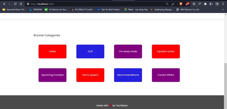Click the share icon in address bar
Image resolution: width=227 pixels, height=109 pixels.
[x=173, y=4]
